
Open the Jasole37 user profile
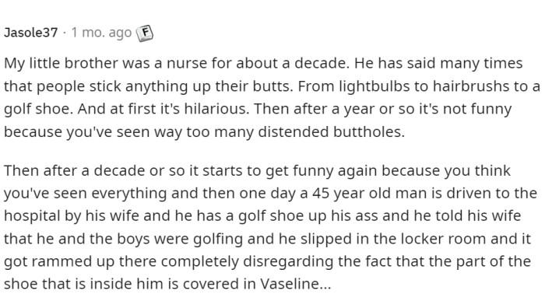coord(31,33)
